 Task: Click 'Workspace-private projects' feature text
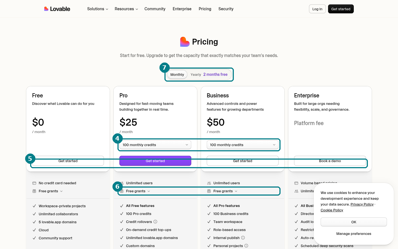pyautogui.click(x=62, y=206)
